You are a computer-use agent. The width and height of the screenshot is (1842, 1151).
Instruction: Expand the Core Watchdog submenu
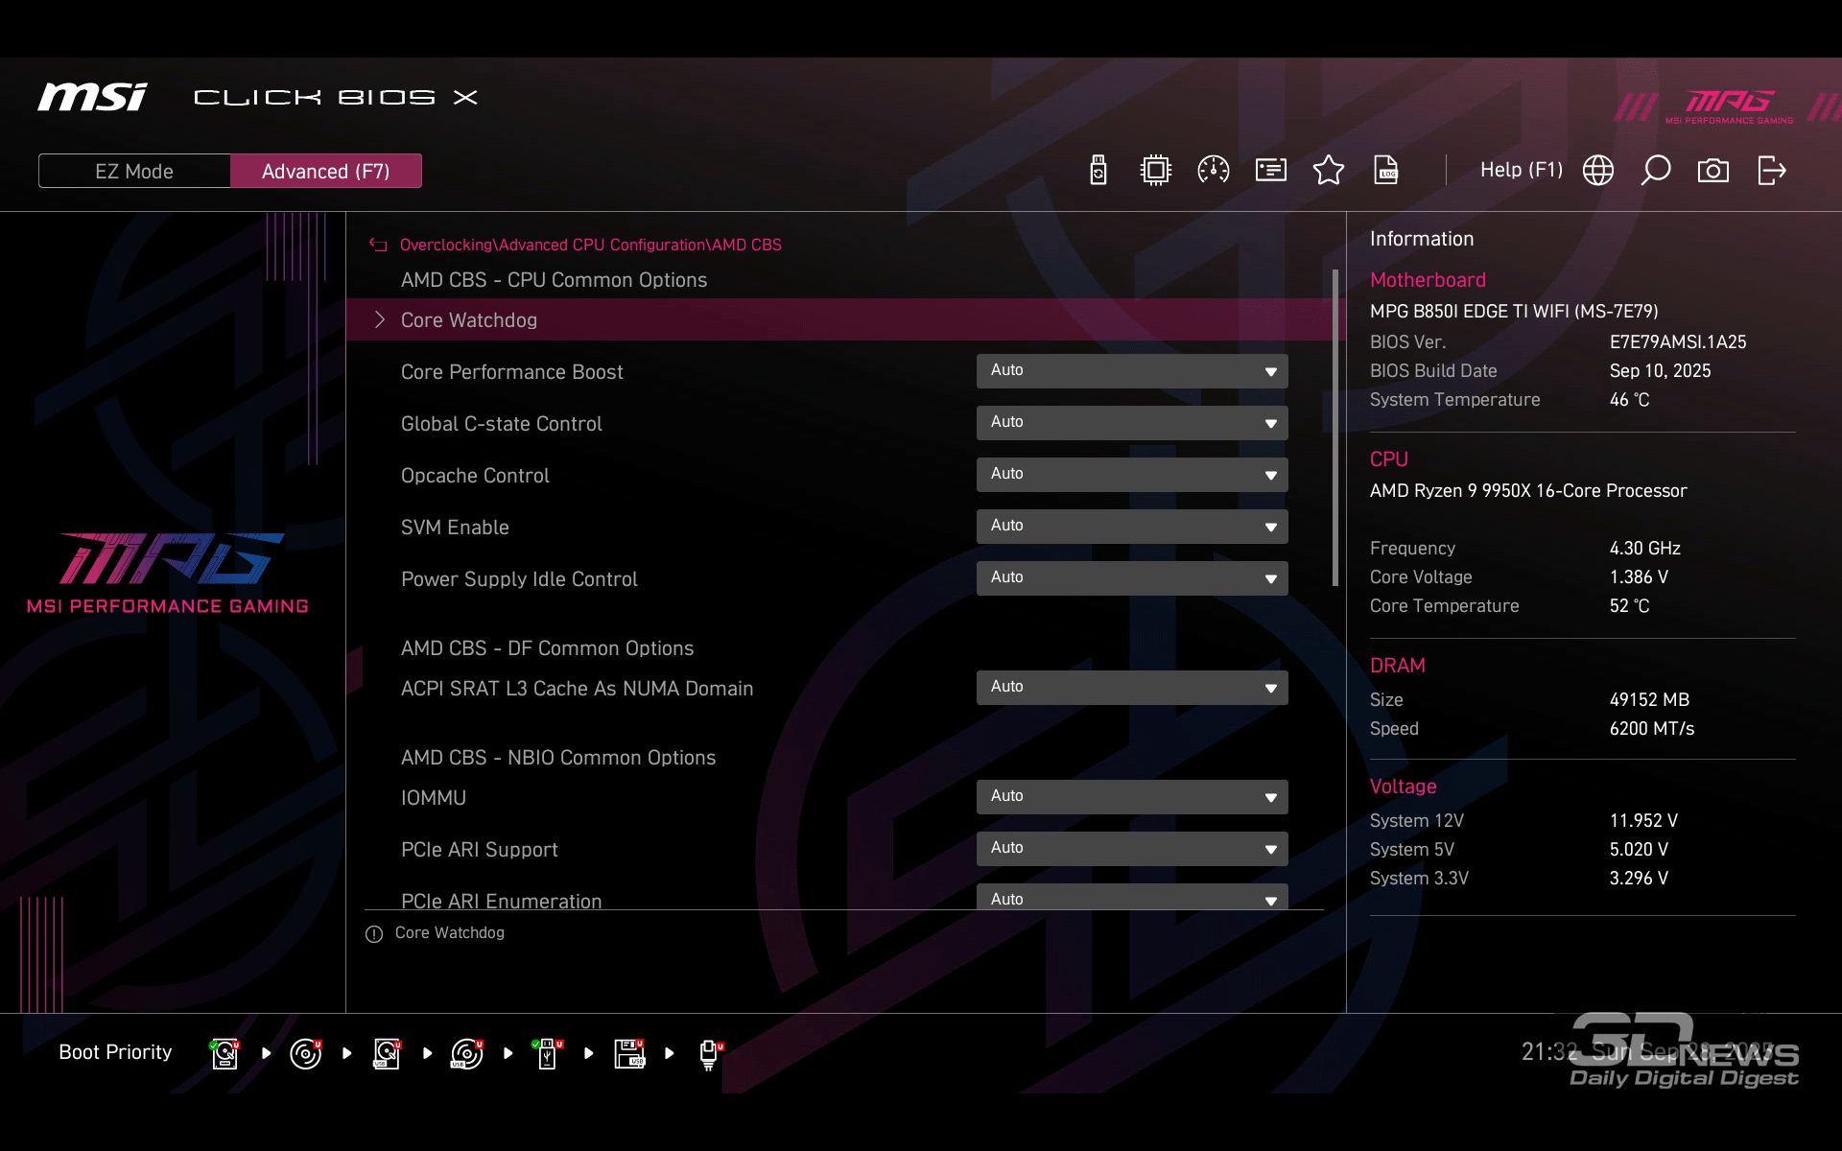[x=468, y=320]
